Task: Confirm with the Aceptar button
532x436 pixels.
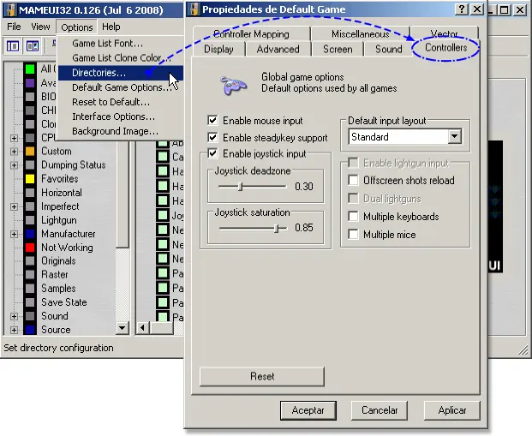Action: (308, 410)
